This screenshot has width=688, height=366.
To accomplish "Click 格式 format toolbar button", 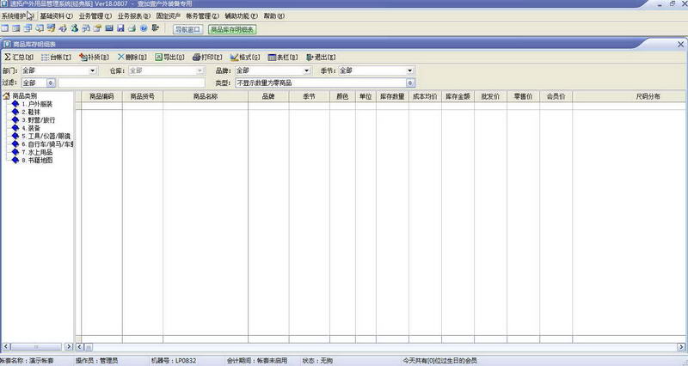I will 245,57.
